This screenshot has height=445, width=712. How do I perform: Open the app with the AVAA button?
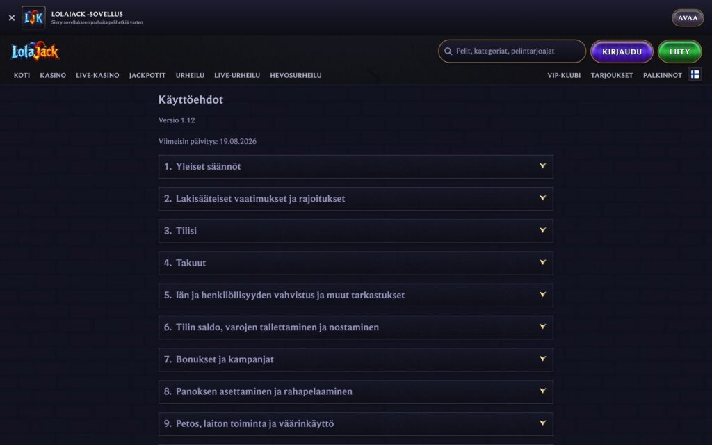click(x=688, y=17)
